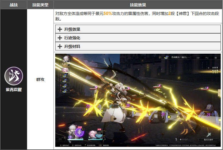Click the silver-haired character portrait at bottom
Screen dimensions: 223x150
click(72, 132)
